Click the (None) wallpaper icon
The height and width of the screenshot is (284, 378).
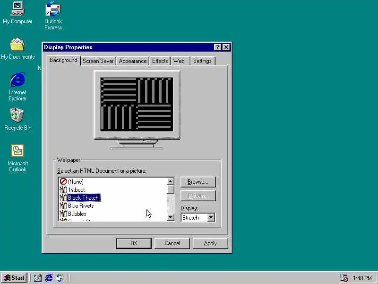pyautogui.click(x=63, y=181)
